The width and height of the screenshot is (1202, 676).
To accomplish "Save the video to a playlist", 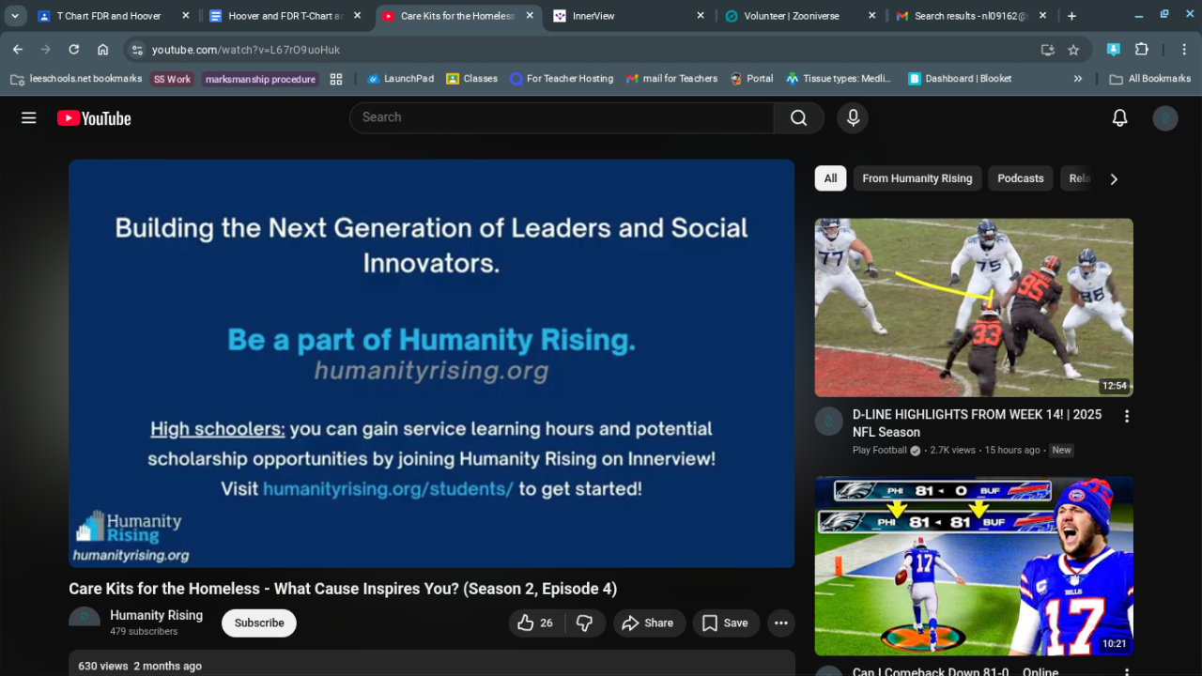I will (726, 623).
